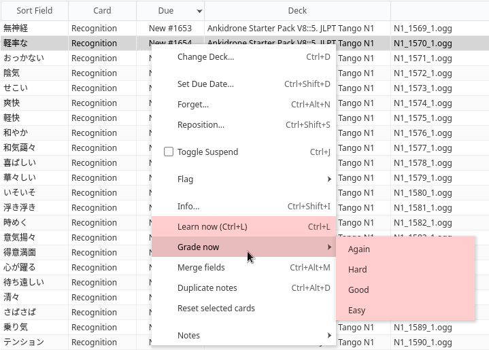Pick Easy grade option
The height and width of the screenshot is (350, 489).
pos(357,311)
